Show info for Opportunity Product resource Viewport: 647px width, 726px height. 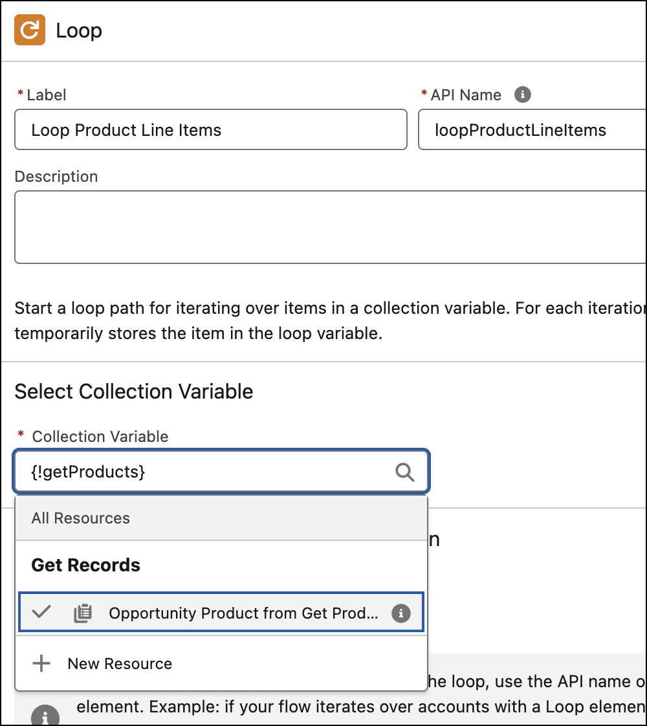400,613
